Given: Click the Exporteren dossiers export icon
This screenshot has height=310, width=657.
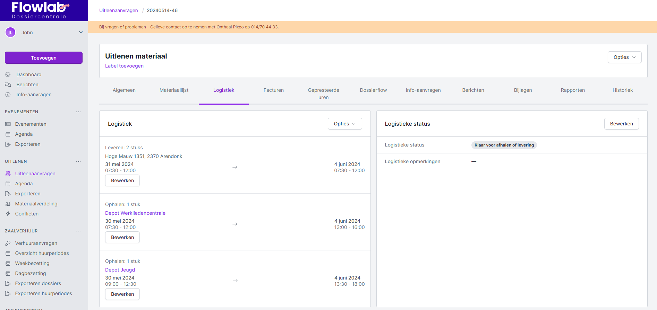Looking at the screenshot, I should [x=8, y=283].
